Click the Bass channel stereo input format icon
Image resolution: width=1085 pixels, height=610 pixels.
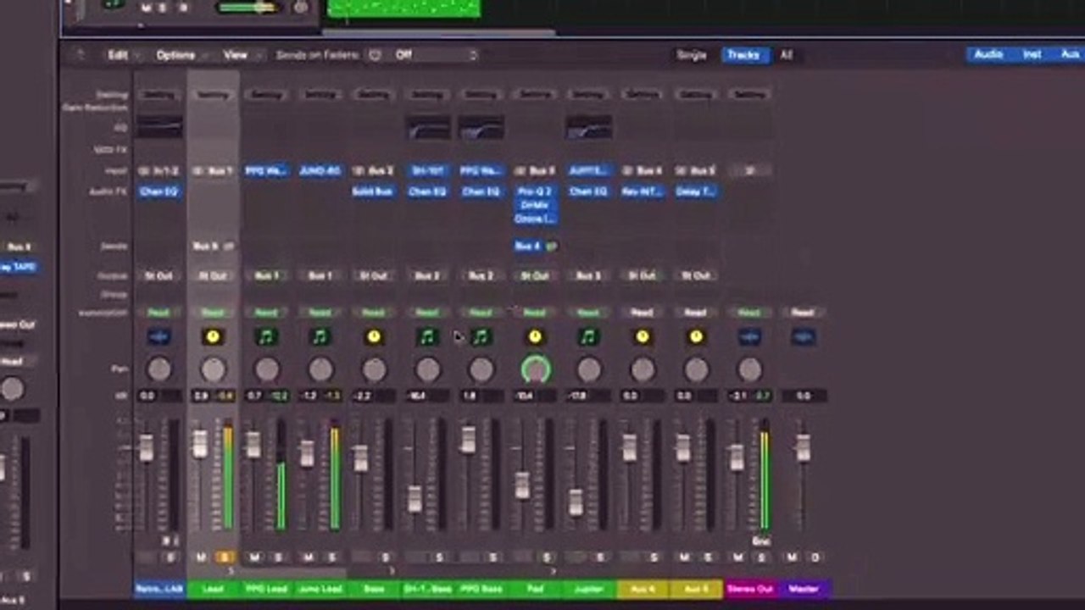pyautogui.click(x=359, y=171)
